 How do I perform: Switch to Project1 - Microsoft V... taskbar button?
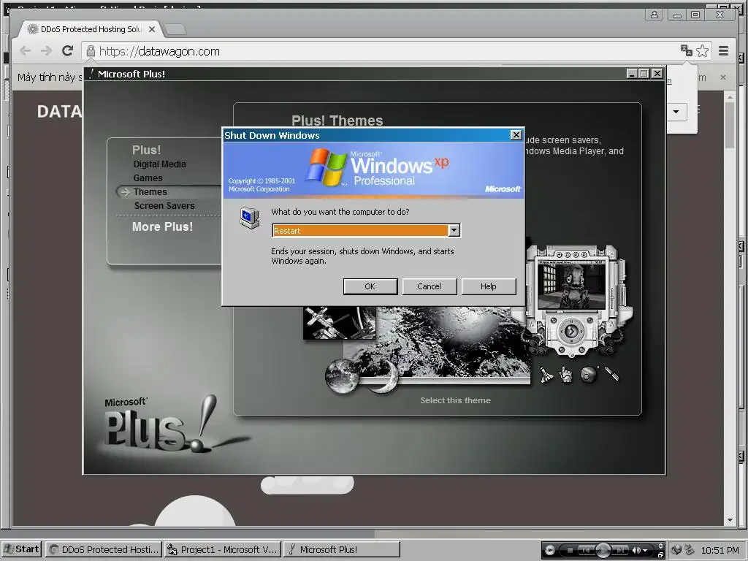pyautogui.click(x=222, y=549)
